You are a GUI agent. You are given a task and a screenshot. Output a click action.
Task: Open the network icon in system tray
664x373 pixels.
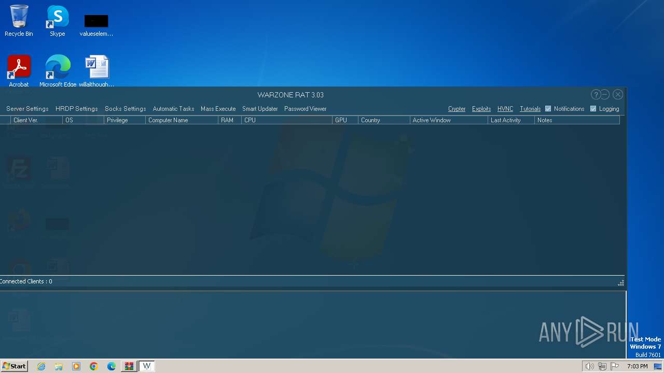click(602, 366)
